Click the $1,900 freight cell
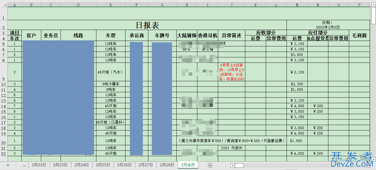Screen dimensions: 376x170 click(x=297, y=141)
